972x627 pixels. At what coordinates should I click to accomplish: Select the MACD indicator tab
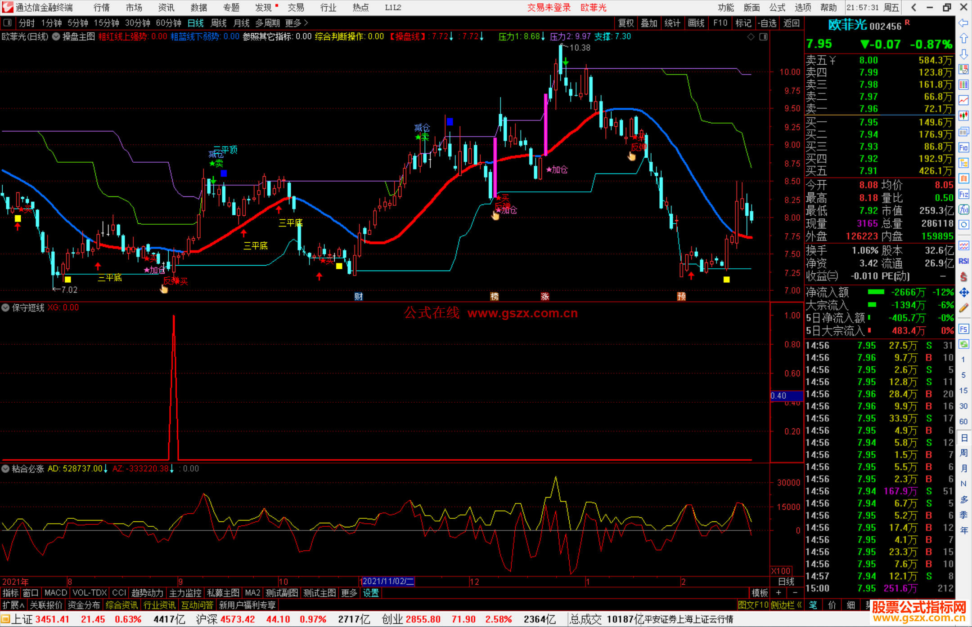[56, 593]
